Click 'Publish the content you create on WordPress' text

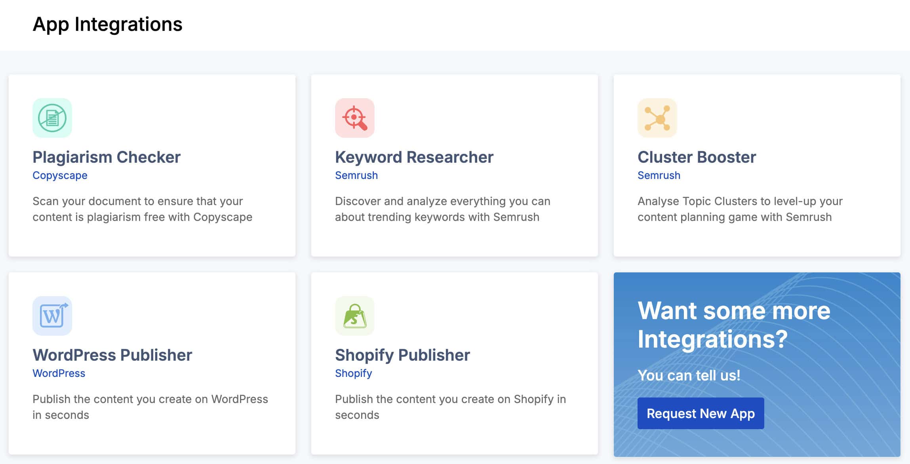(x=150, y=407)
